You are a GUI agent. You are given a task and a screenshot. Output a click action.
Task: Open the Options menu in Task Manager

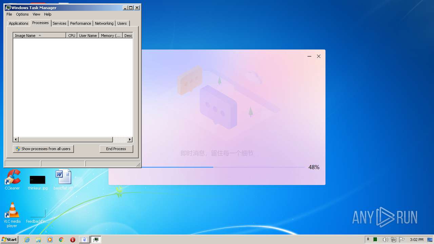[x=22, y=14]
